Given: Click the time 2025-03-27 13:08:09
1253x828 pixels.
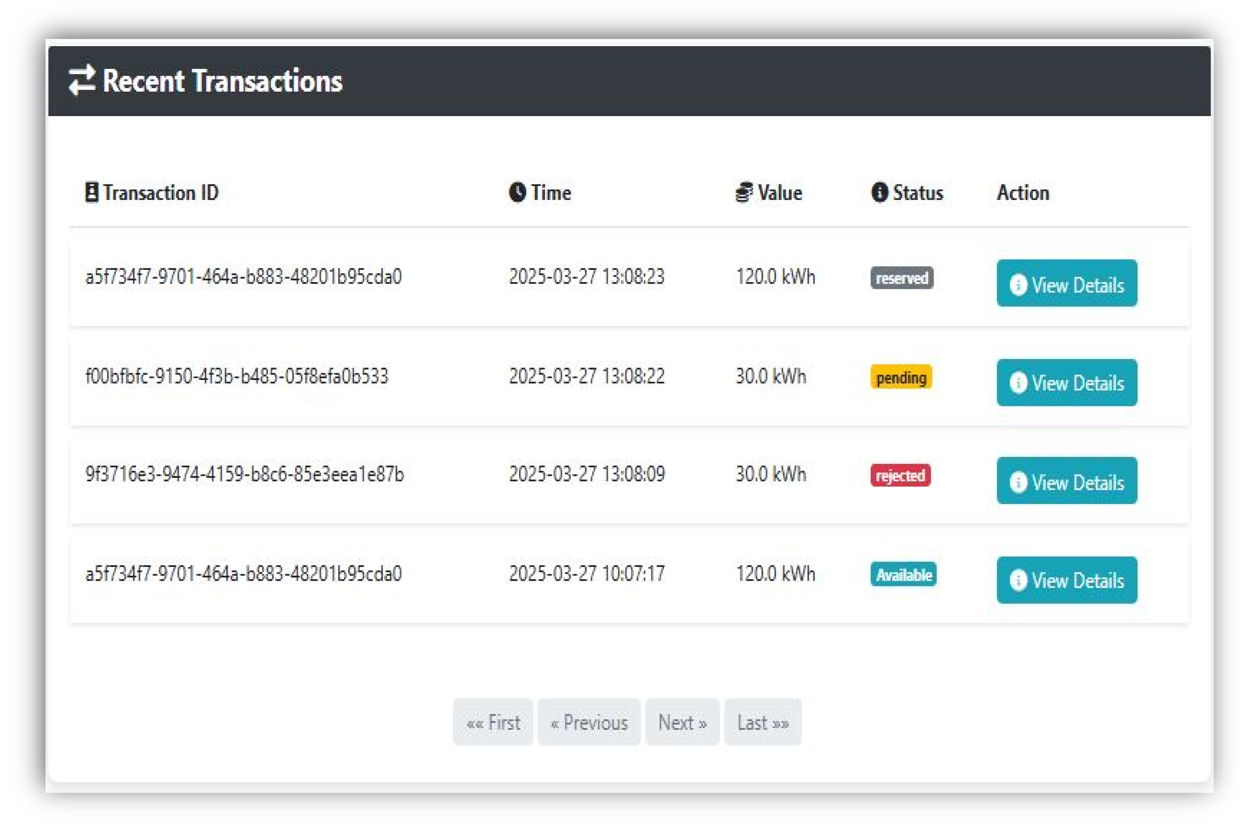Looking at the screenshot, I should click(x=586, y=474).
